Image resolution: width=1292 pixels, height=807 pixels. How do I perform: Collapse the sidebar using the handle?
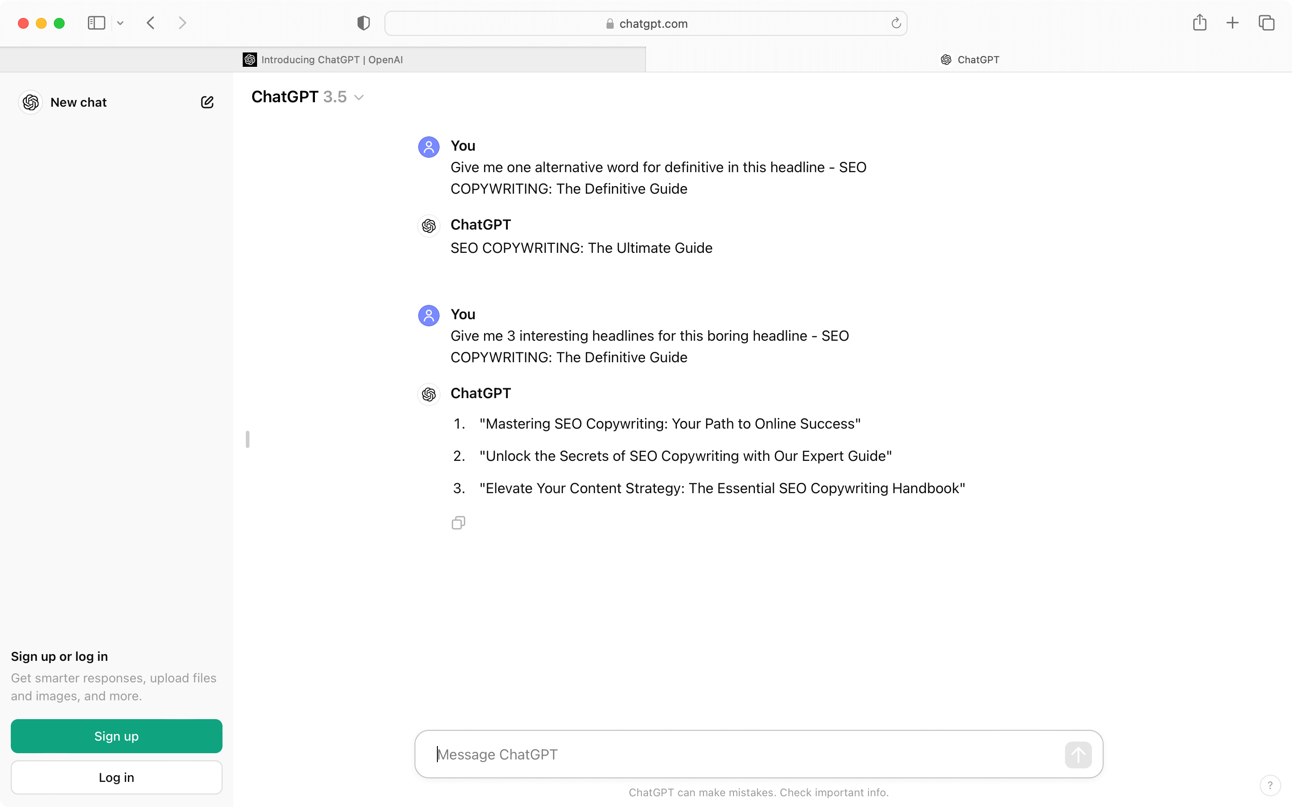(247, 439)
